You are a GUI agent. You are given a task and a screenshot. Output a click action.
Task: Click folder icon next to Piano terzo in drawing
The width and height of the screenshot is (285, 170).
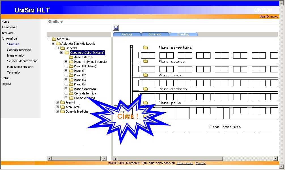145,75
